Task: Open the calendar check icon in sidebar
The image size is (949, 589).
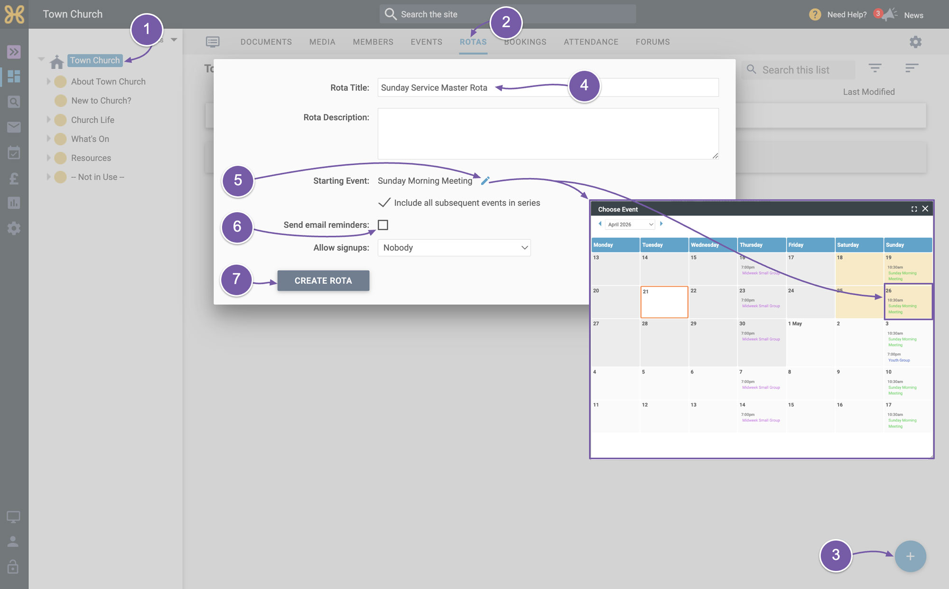Action: pyautogui.click(x=14, y=152)
